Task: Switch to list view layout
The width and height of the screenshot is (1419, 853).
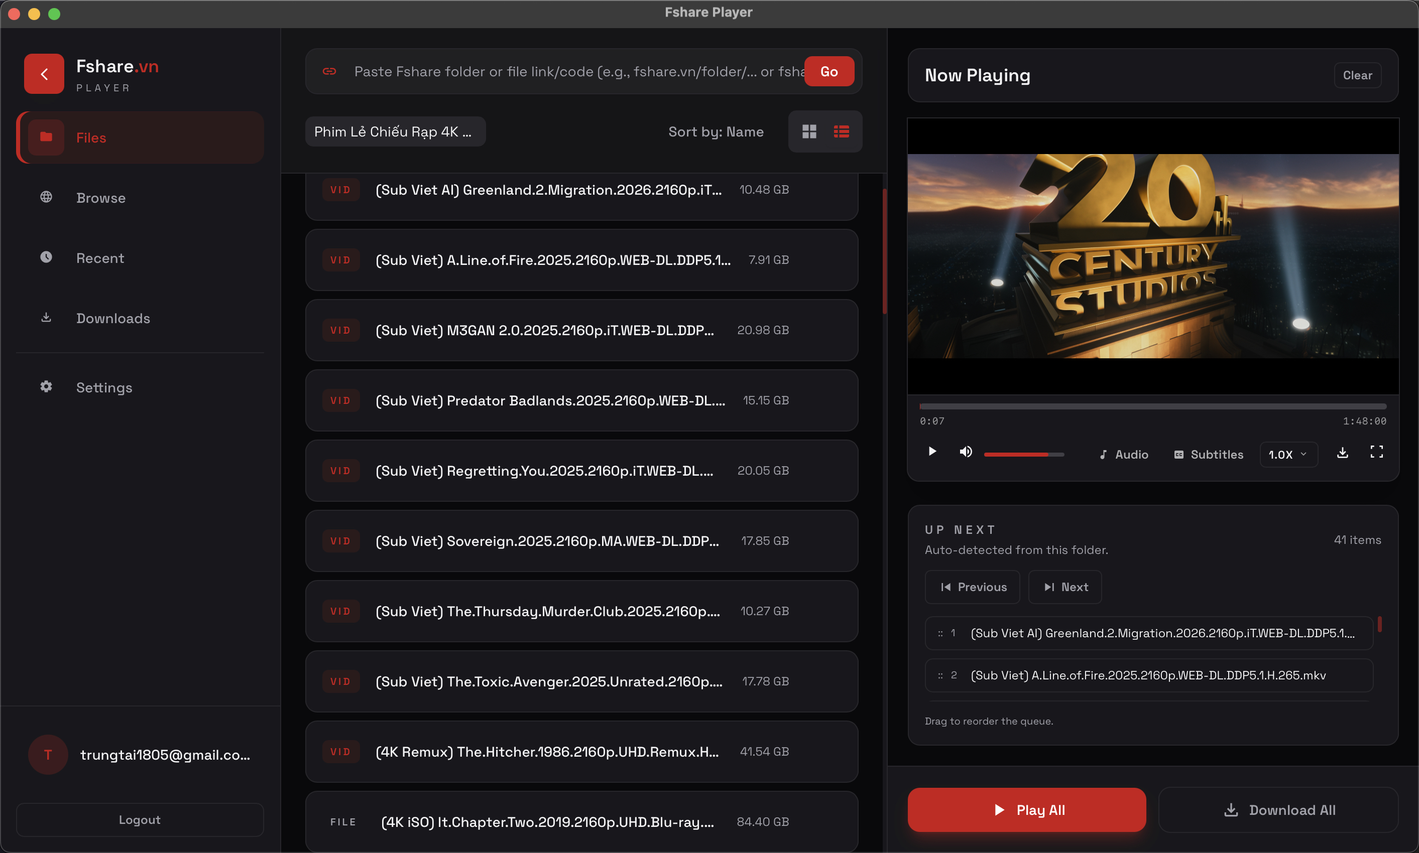Action: [x=842, y=131]
